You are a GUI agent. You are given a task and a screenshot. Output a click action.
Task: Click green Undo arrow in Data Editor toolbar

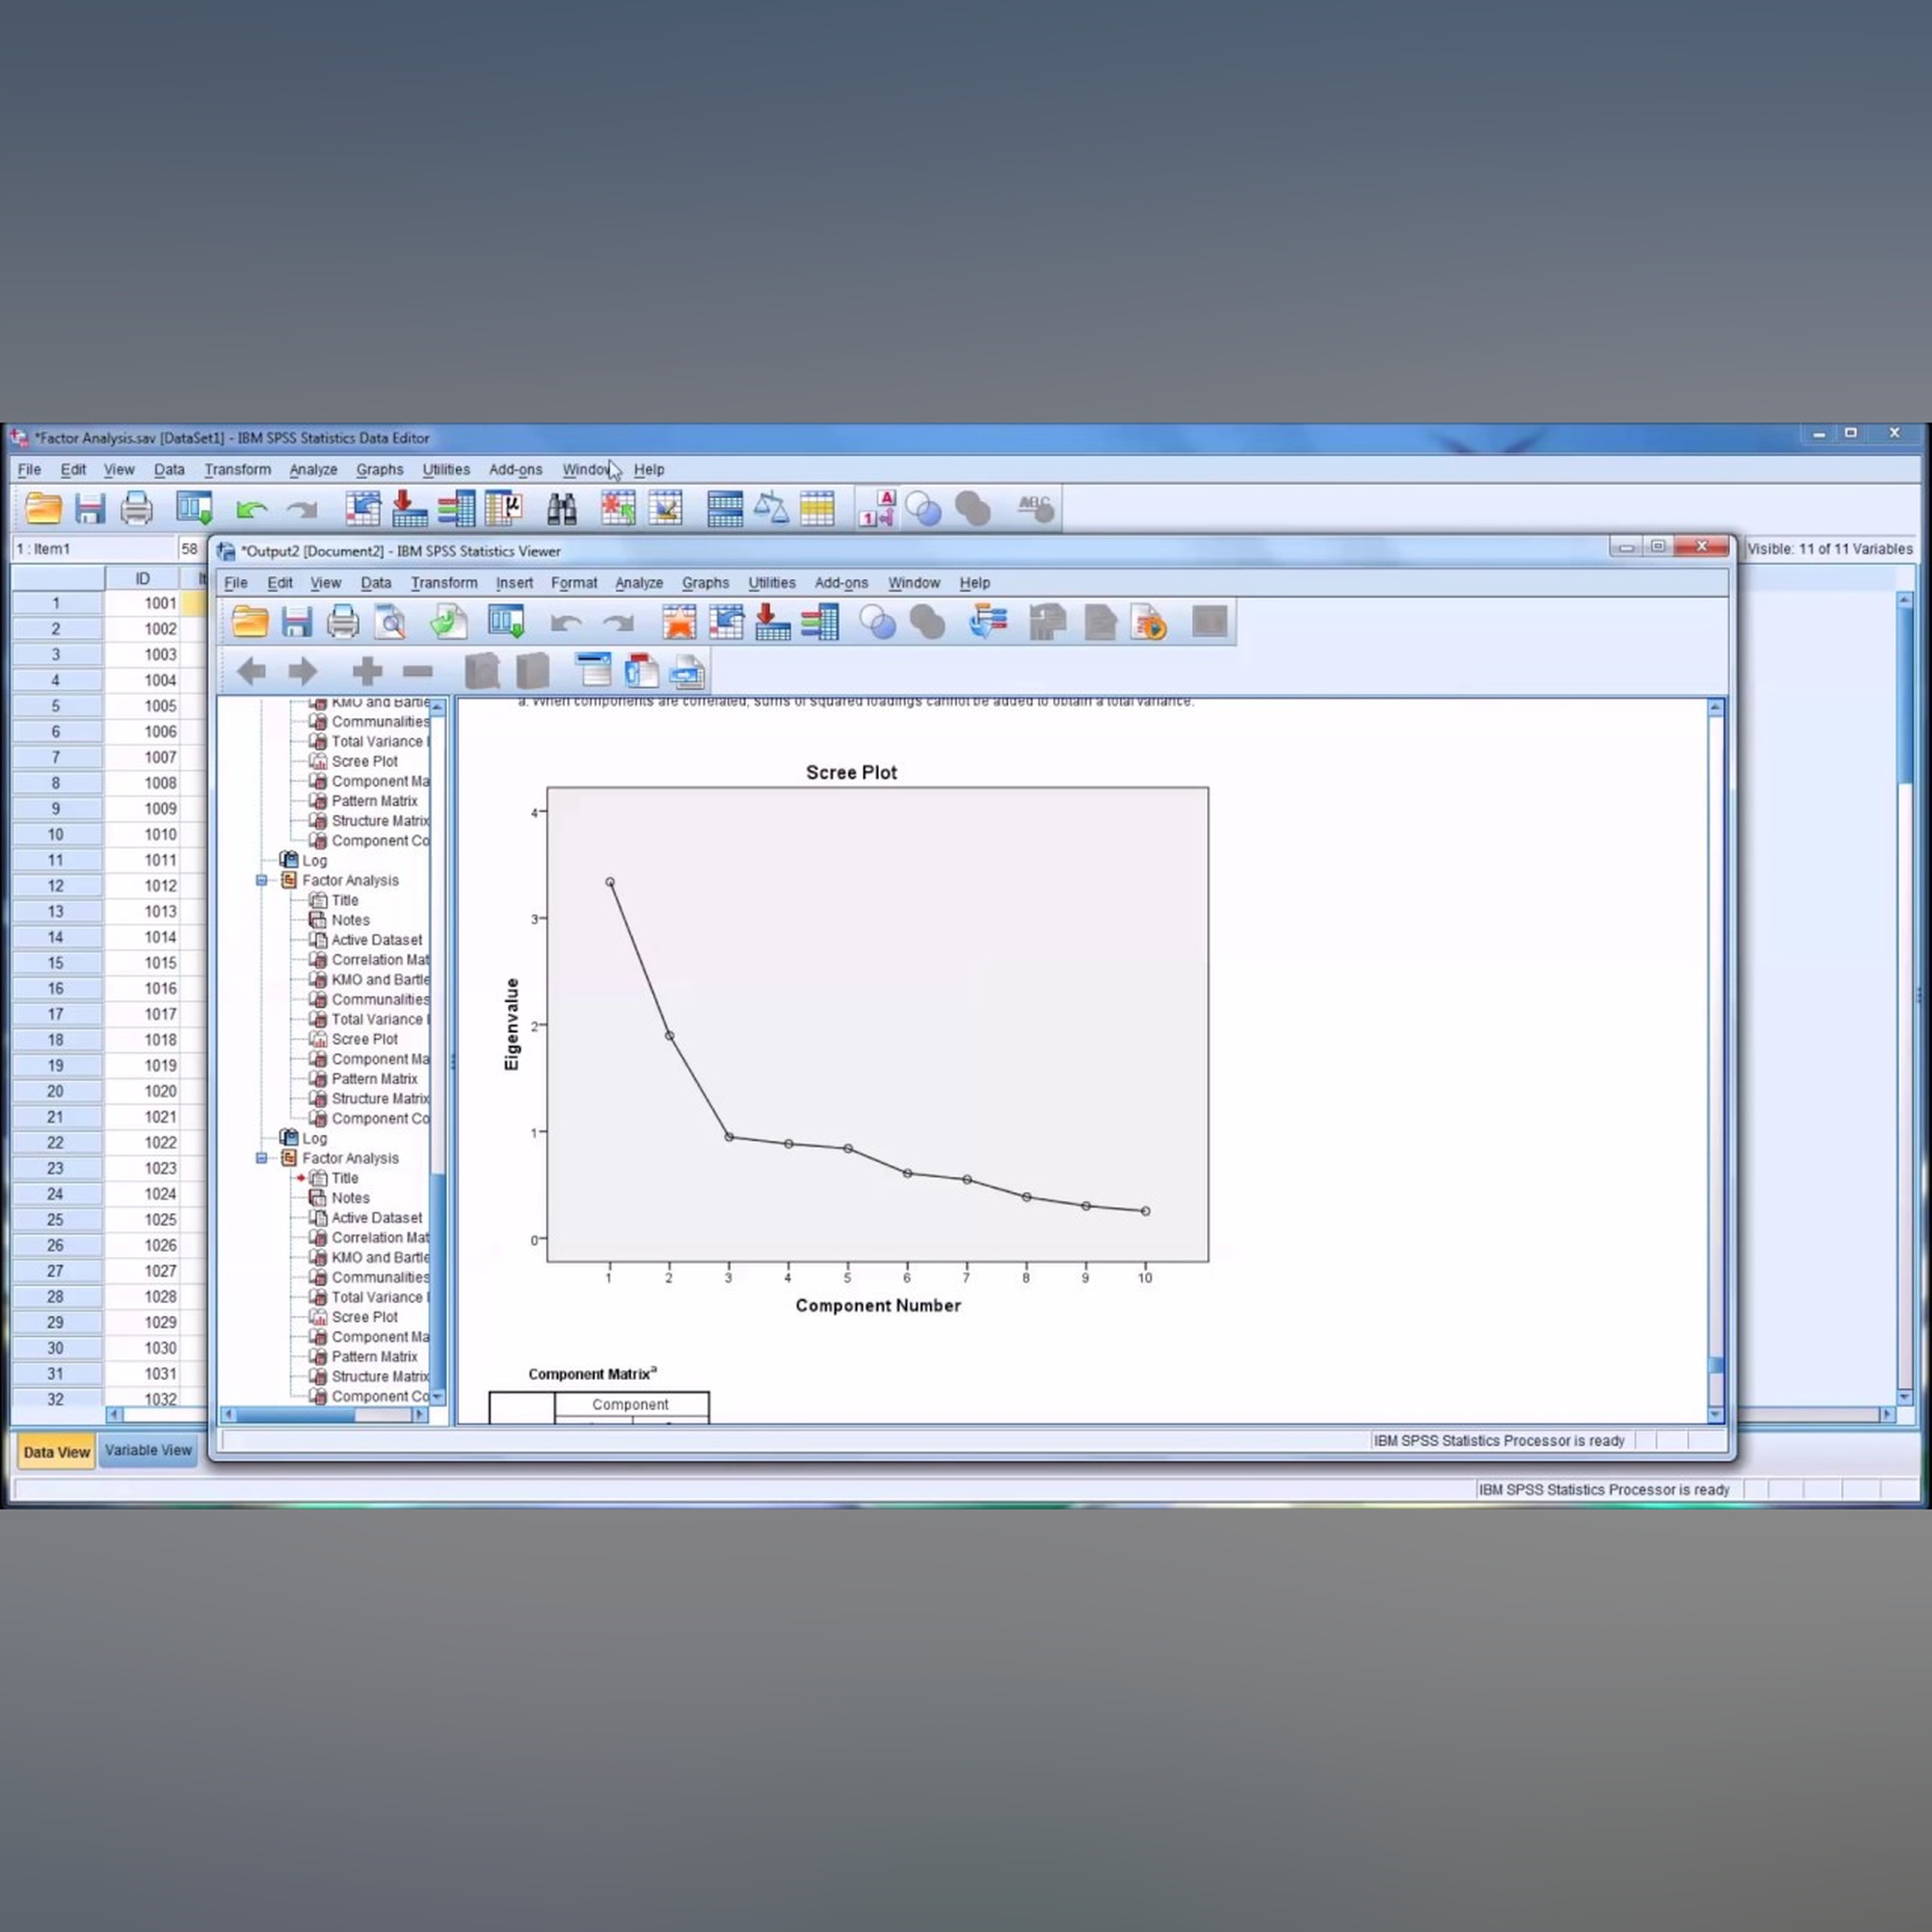251,510
